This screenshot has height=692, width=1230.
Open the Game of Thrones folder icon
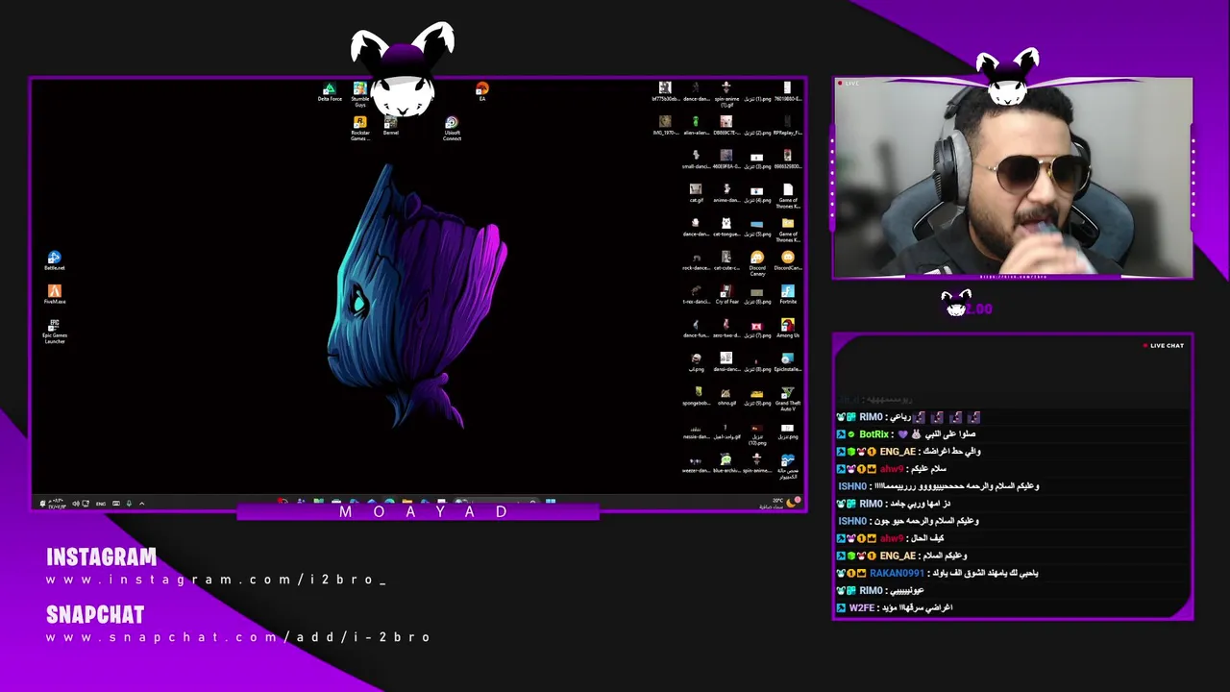coord(788,229)
